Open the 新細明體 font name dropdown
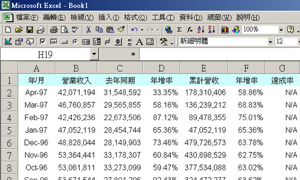 pos(270,42)
